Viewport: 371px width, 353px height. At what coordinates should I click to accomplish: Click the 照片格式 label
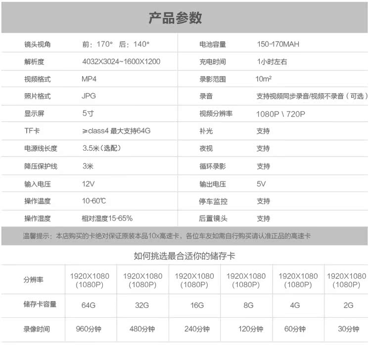(38, 96)
